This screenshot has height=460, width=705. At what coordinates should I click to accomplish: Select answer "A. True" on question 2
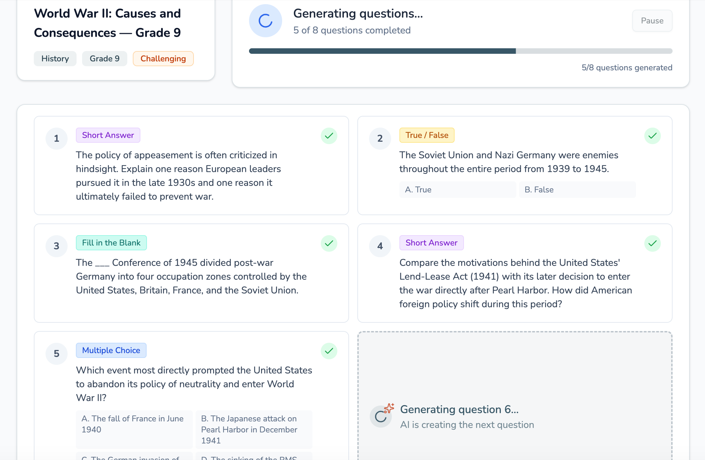pyautogui.click(x=457, y=190)
